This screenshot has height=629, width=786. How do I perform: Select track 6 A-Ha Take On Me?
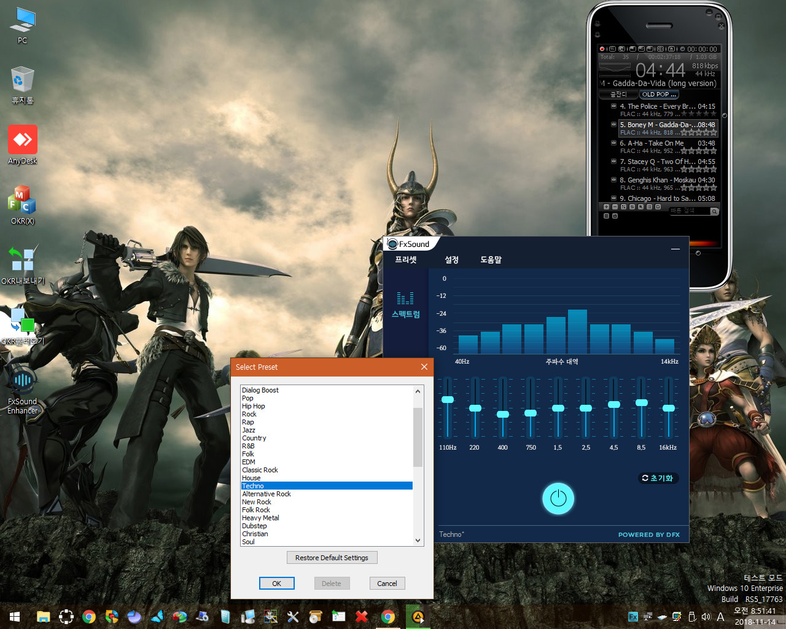(667, 147)
